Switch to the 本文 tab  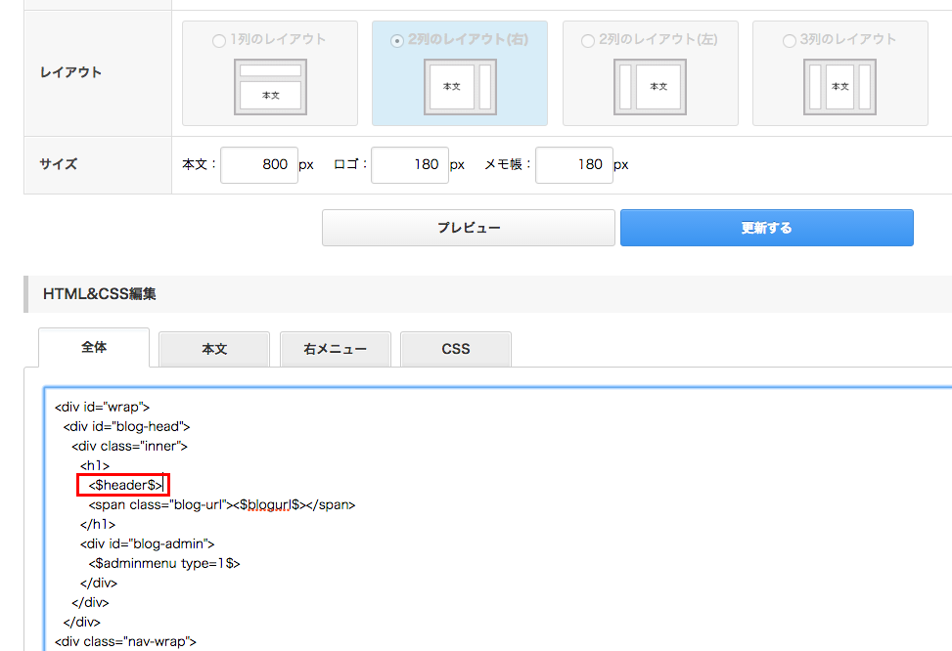(x=214, y=350)
